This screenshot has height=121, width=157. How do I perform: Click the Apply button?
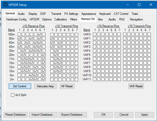pos(144,115)
